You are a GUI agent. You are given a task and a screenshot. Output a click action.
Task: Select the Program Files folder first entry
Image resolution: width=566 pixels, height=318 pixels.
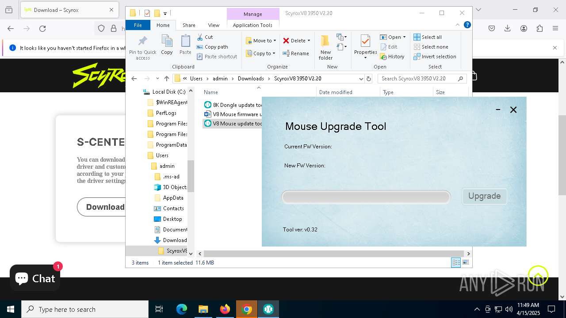pyautogui.click(x=167, y=124)
